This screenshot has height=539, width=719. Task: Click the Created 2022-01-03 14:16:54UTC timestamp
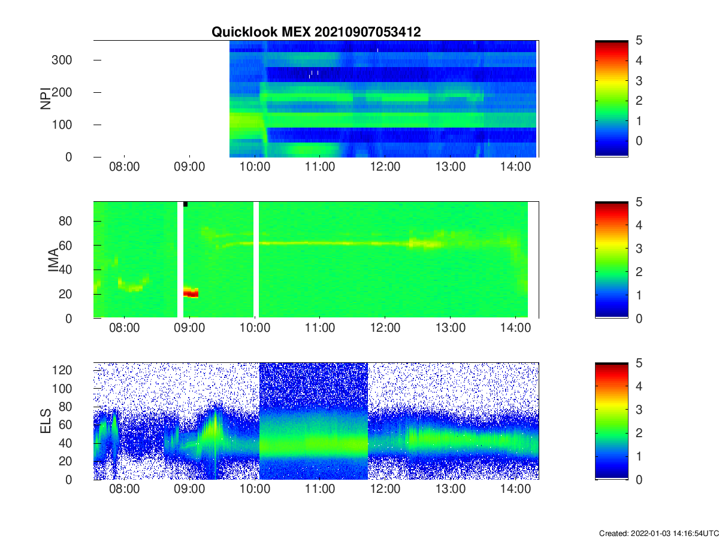(658, 533)
